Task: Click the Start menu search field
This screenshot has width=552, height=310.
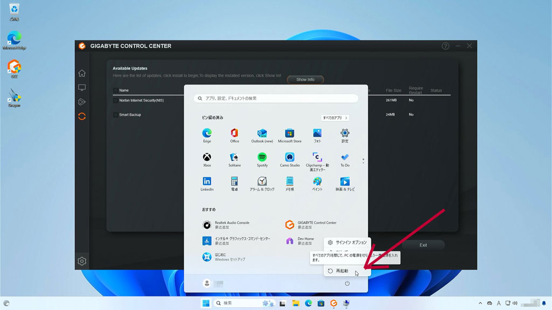Action: [276, 98]
